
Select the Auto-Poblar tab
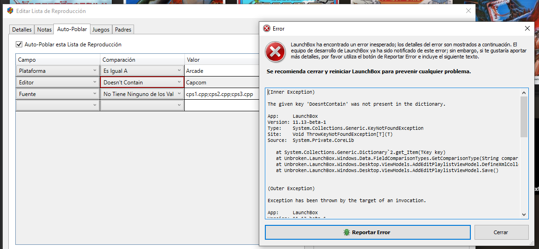point(72,29)
